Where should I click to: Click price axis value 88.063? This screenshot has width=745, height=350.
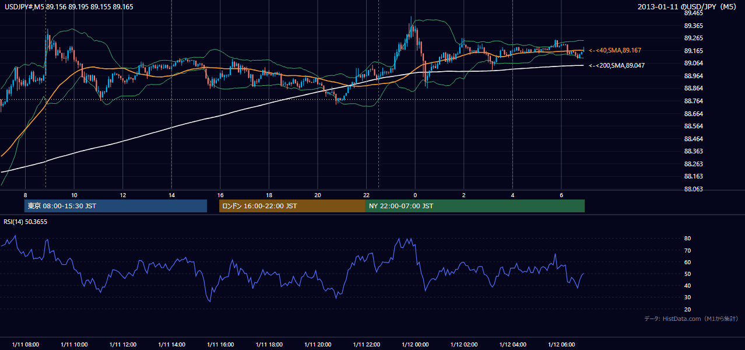(693, 189)
